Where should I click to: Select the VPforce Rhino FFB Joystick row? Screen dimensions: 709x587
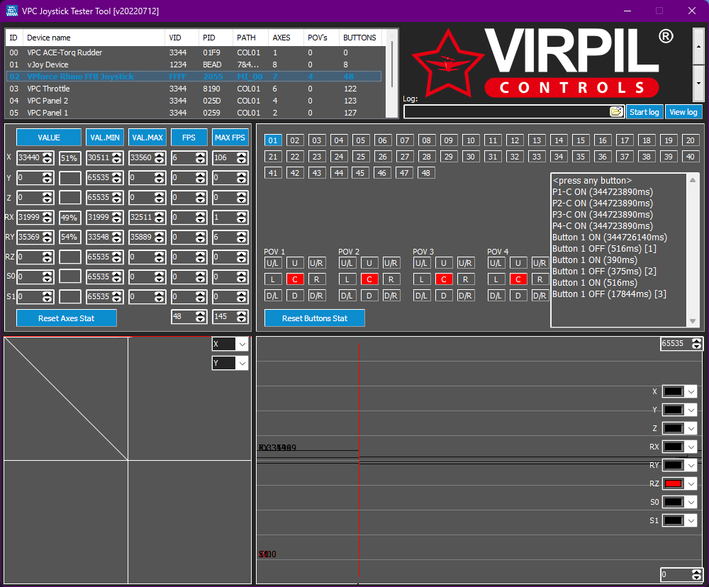point(194,77)
